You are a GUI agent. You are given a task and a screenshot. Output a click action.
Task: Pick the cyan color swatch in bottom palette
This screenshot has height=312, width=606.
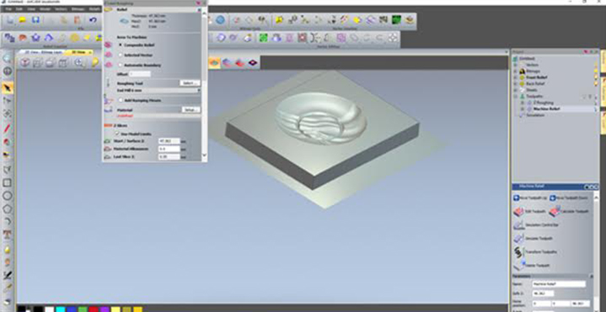pyautogui.click(x=60, y=309)
